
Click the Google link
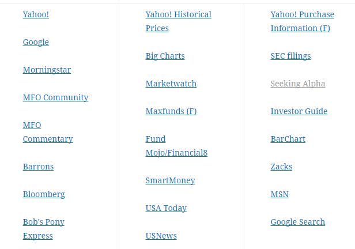pos(36,42)
